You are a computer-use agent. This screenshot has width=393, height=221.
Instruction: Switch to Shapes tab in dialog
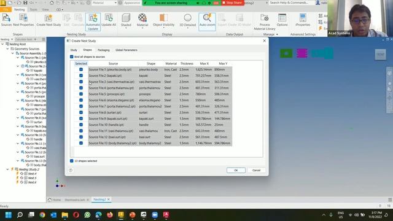87,50
